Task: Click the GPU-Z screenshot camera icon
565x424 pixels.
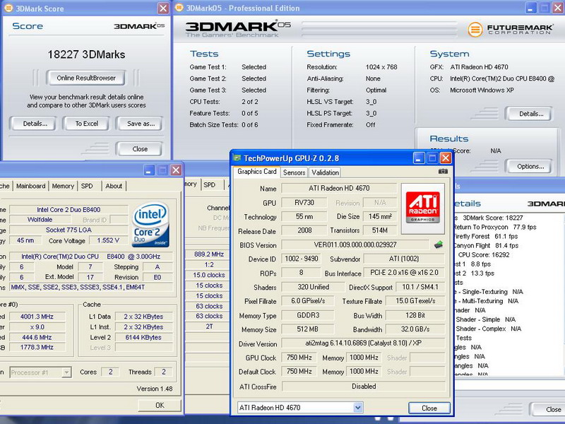Action: (x=443, y=172)
